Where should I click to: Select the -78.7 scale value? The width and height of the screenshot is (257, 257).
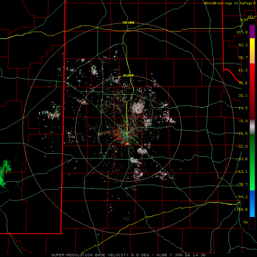click(x=242, y=184)
